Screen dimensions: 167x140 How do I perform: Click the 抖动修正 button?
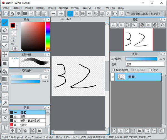coord(158,14)
